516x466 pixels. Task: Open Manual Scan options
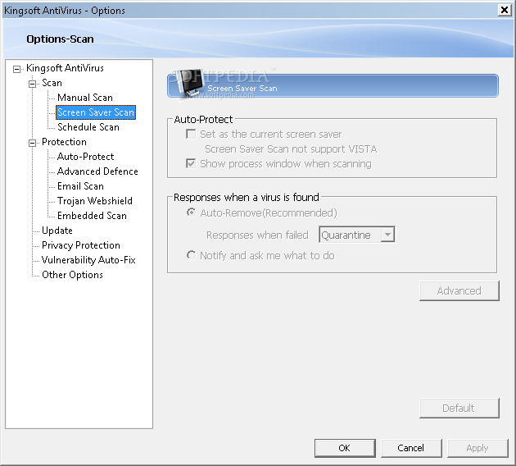[85, 98]
